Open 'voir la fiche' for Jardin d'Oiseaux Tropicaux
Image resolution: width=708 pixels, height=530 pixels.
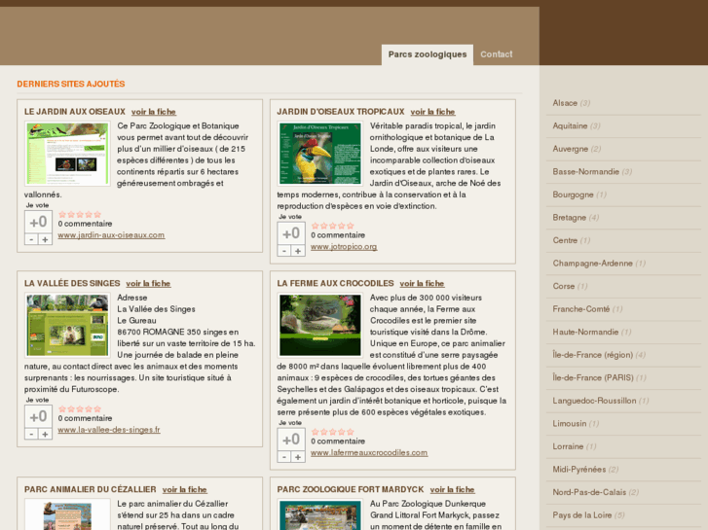(x=432, y=112)
